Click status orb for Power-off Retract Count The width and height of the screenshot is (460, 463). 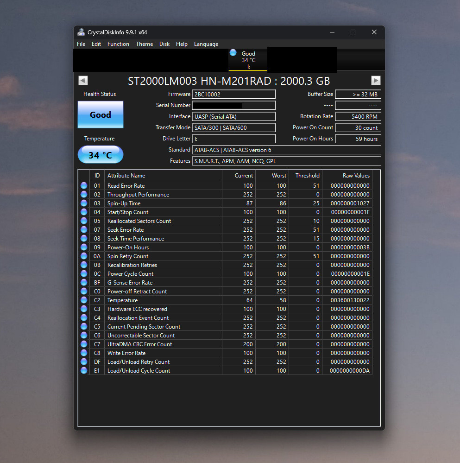84,291
